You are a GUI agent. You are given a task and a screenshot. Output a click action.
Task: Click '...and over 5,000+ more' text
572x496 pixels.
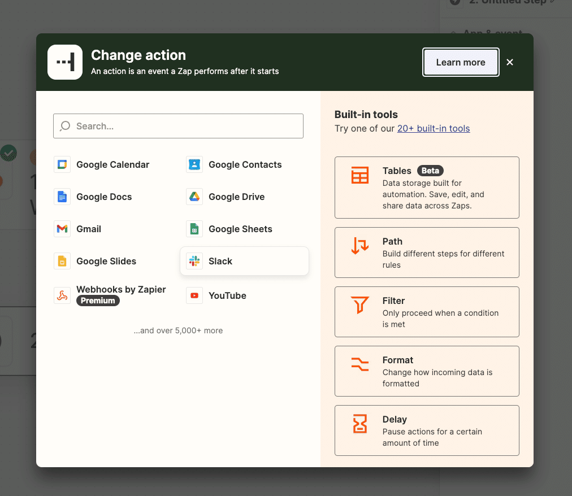tap(178, 330)
